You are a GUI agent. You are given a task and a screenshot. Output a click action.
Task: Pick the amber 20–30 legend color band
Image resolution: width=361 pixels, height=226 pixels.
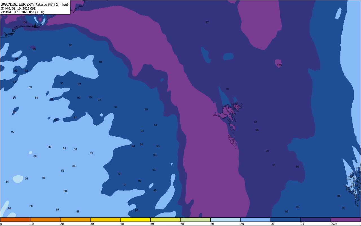click(75, 220)
